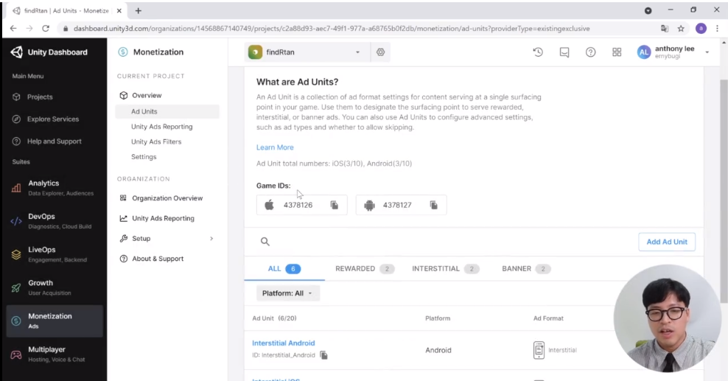Click the Learn More link
The width and height of the screenshot is (728, 381).
pyautogui.click(x=275, y=147)
